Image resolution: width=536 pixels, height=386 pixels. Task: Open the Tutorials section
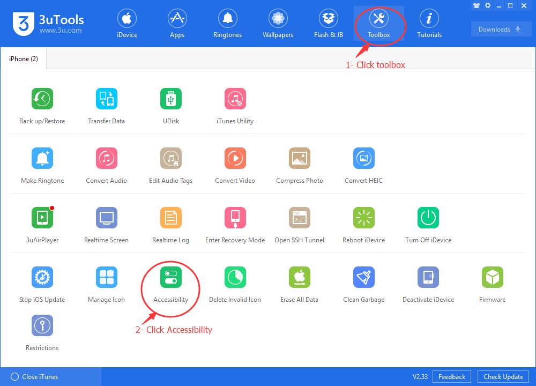coord(429,24)
